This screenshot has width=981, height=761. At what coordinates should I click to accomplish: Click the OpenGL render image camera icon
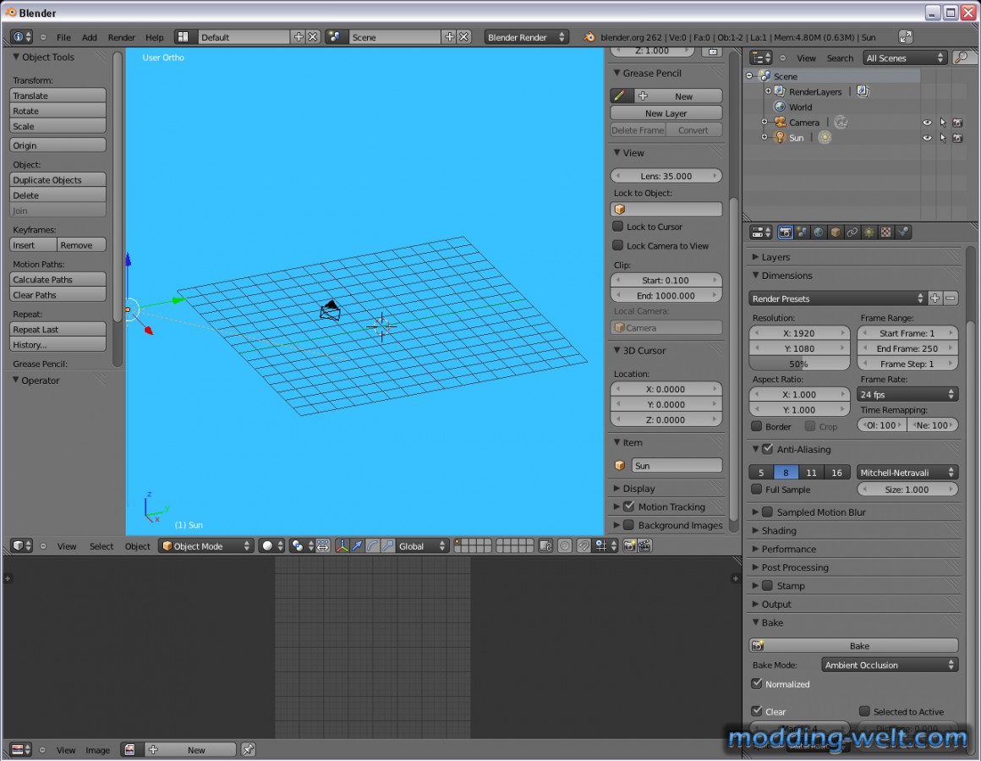[629, 546]
